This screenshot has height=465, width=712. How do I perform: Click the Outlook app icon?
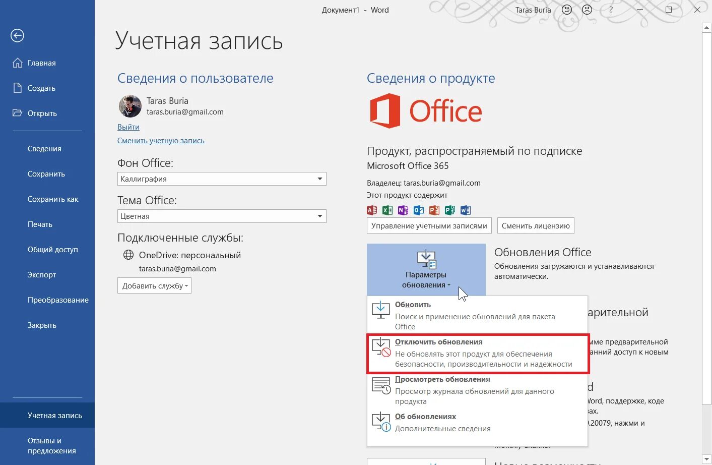419,210
